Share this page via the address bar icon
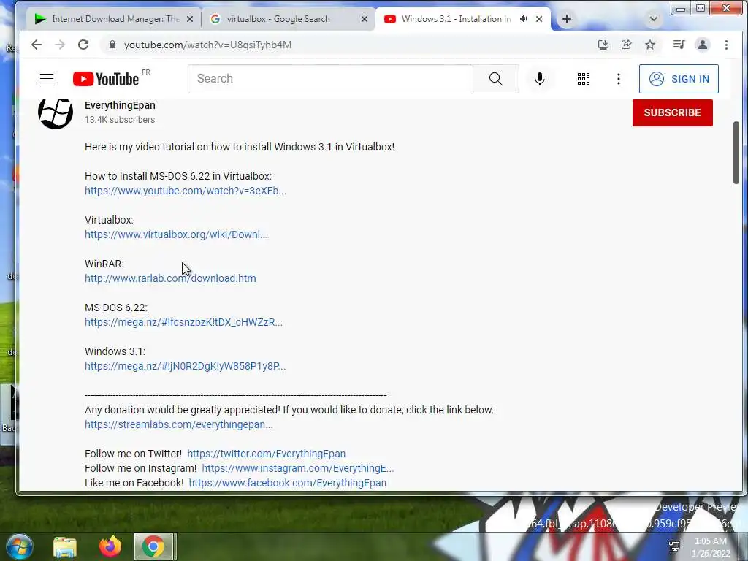748x561 pixels. pos(626,45)
